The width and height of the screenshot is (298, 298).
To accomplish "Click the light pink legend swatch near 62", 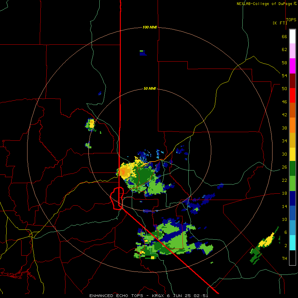I will tap(292, 51).
